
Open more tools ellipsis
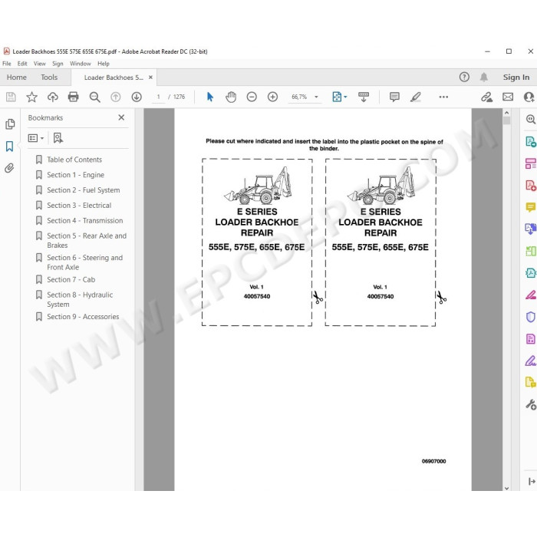point(443,97)
